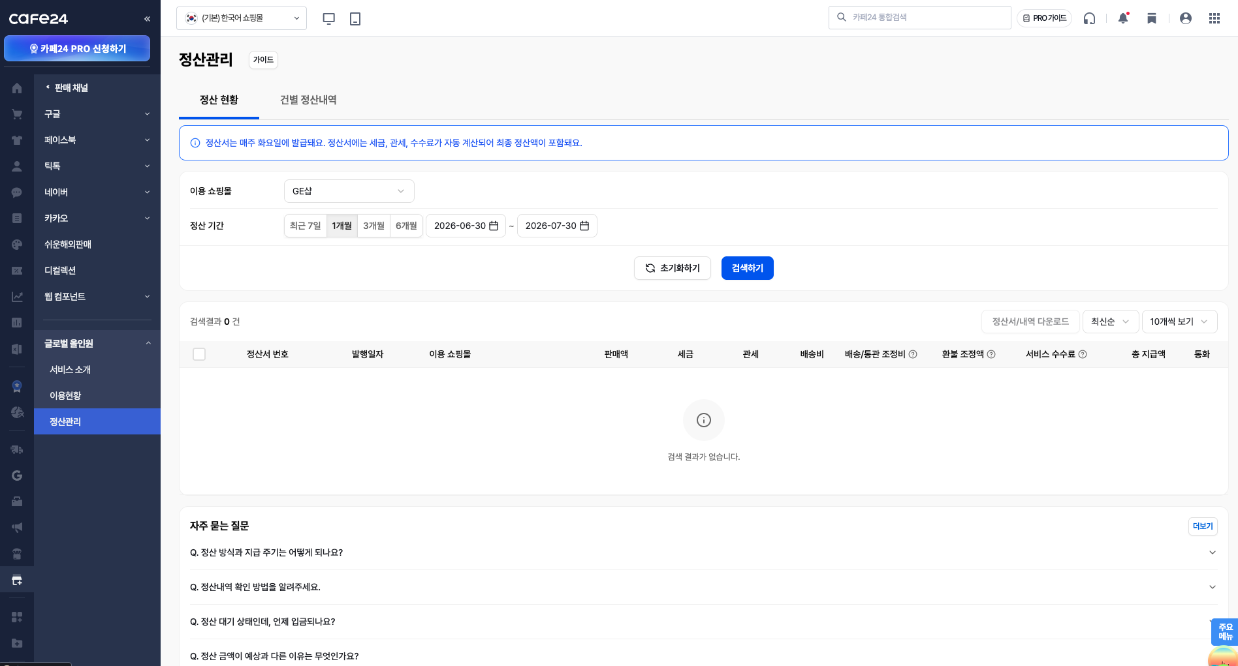Open the home icon in the left rail

[17, 88]
